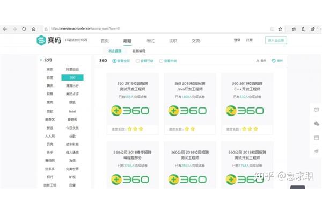Open the floating chat message icon
The width and height of the screenshot is (322, 215).
[x=317, y=110]
